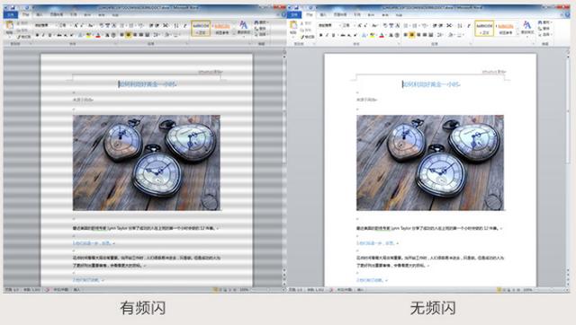Click the align left icon in the left window
The width and height of the screenshot is (576, 325).
(x=122, y=35)
